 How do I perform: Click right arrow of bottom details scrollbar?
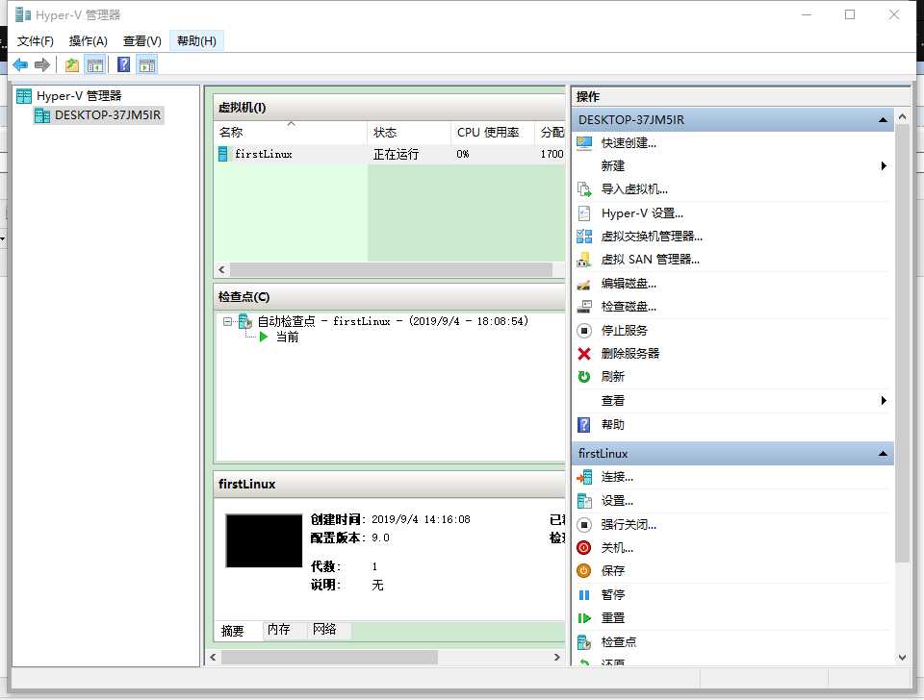coord(557,657)
